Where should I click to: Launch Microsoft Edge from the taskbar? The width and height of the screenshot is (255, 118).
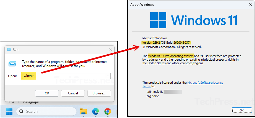(x=96, y=111)
